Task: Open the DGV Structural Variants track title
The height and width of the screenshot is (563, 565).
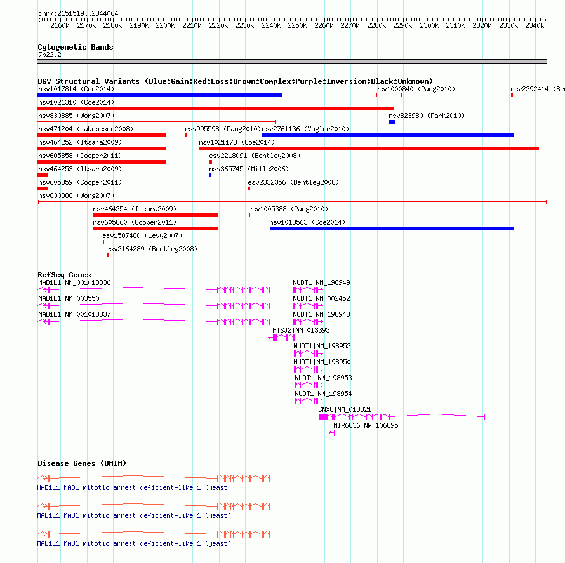Action: [235, 81]
